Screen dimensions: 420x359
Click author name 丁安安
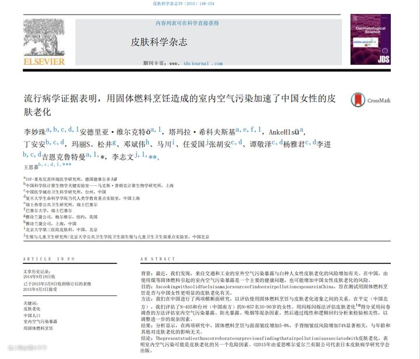click(x=34, y=144)
